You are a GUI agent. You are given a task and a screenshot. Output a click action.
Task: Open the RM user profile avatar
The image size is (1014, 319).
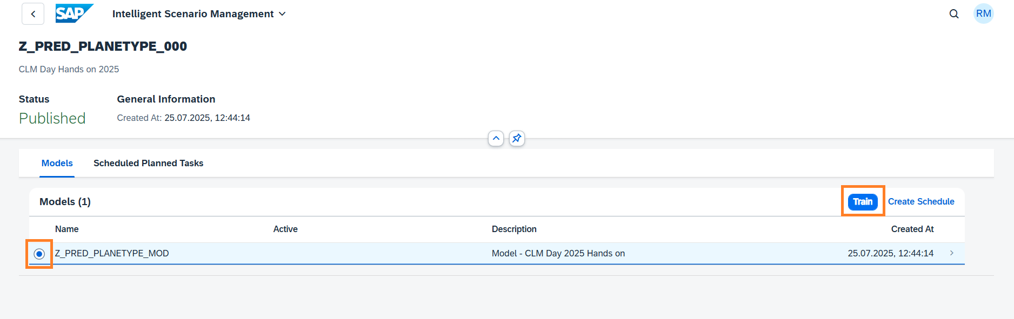coord(983,13)
